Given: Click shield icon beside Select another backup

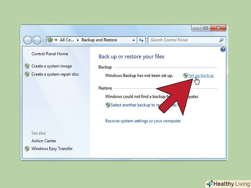Looking at the screenshot, I should pos(108,105).
